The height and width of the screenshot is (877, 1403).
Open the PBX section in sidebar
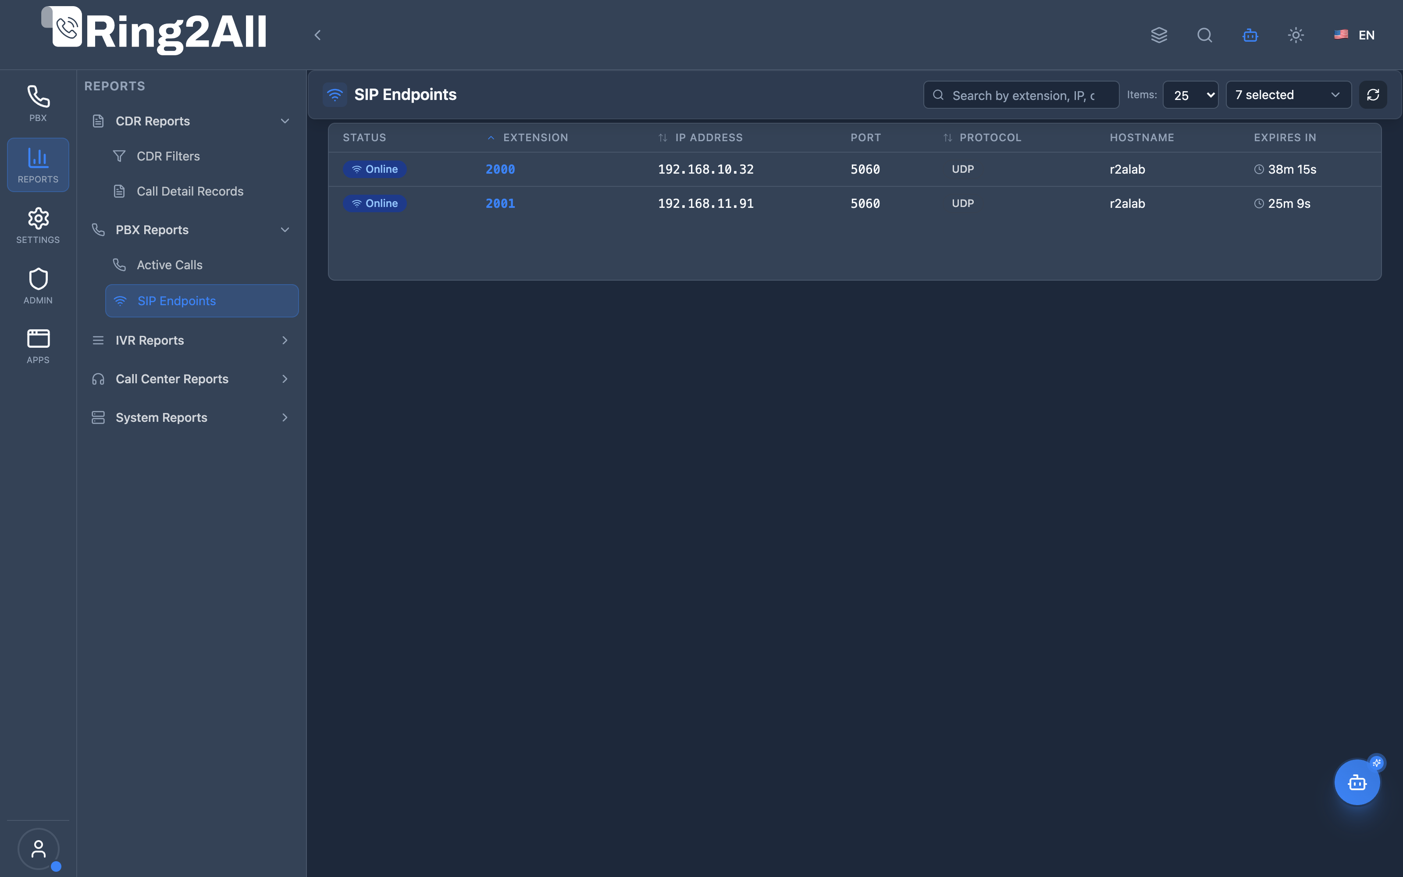pyautogui.click(x=38, y=103)
